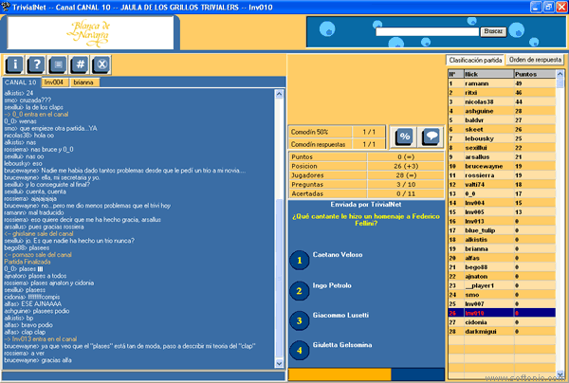Switch to the CANAL 10 chat tab

click(x=21, y=82)
